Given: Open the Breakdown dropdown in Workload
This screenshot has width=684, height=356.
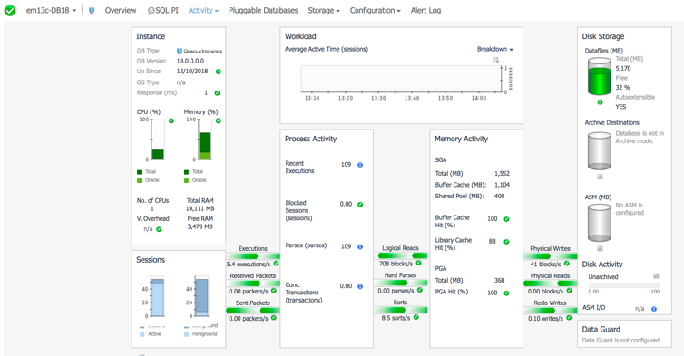Looking at the screenshot, I should [495, 49].
